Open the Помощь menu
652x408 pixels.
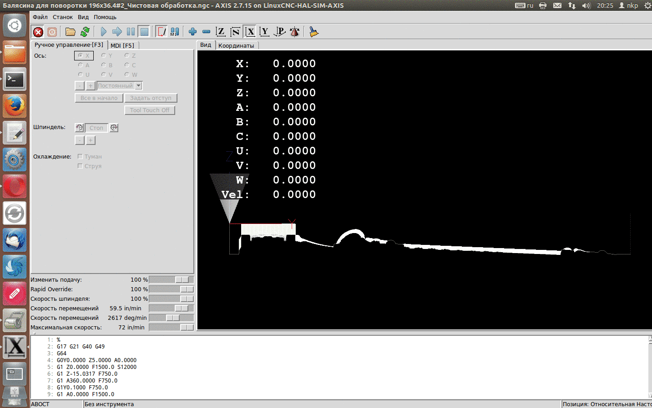point(105,17)
